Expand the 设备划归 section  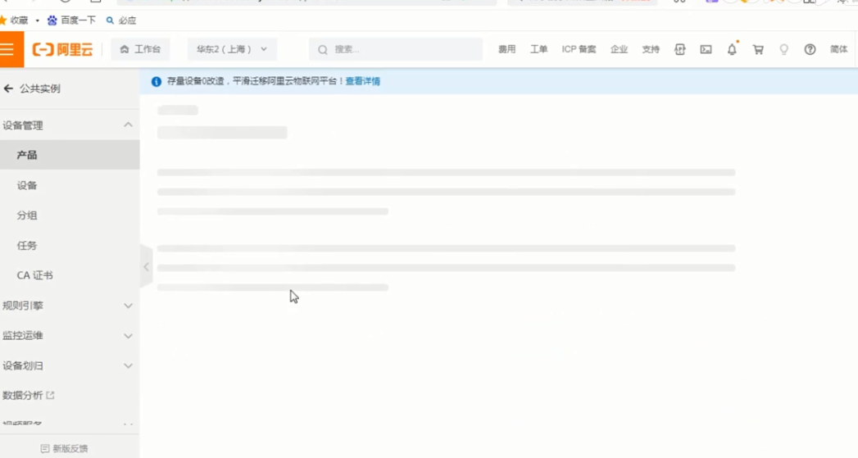click(x=128, y=366)
